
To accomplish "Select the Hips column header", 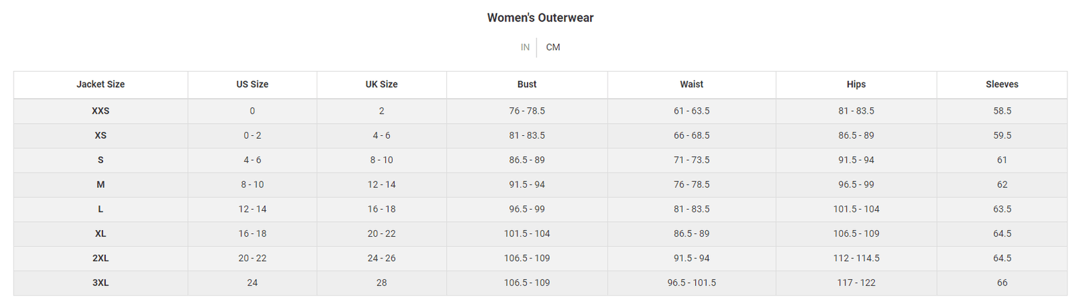I will tap(856, 85).
